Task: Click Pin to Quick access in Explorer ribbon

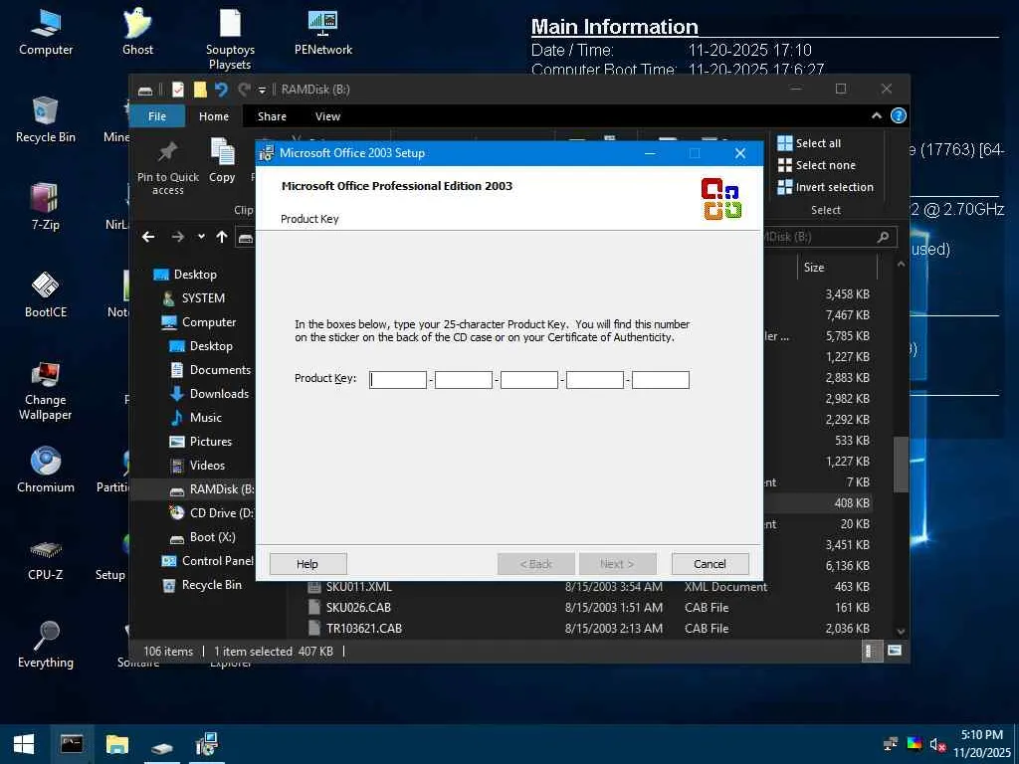Action: tap(167, 167)
